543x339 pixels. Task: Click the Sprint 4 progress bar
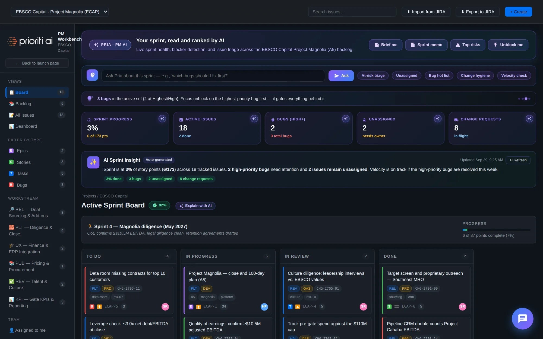coord(496,230)
